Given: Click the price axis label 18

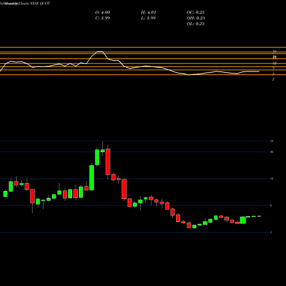Looking at the screenshot, I should pos(272,141).
